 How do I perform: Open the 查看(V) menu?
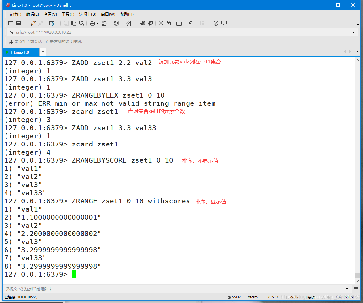click(50, 14)
